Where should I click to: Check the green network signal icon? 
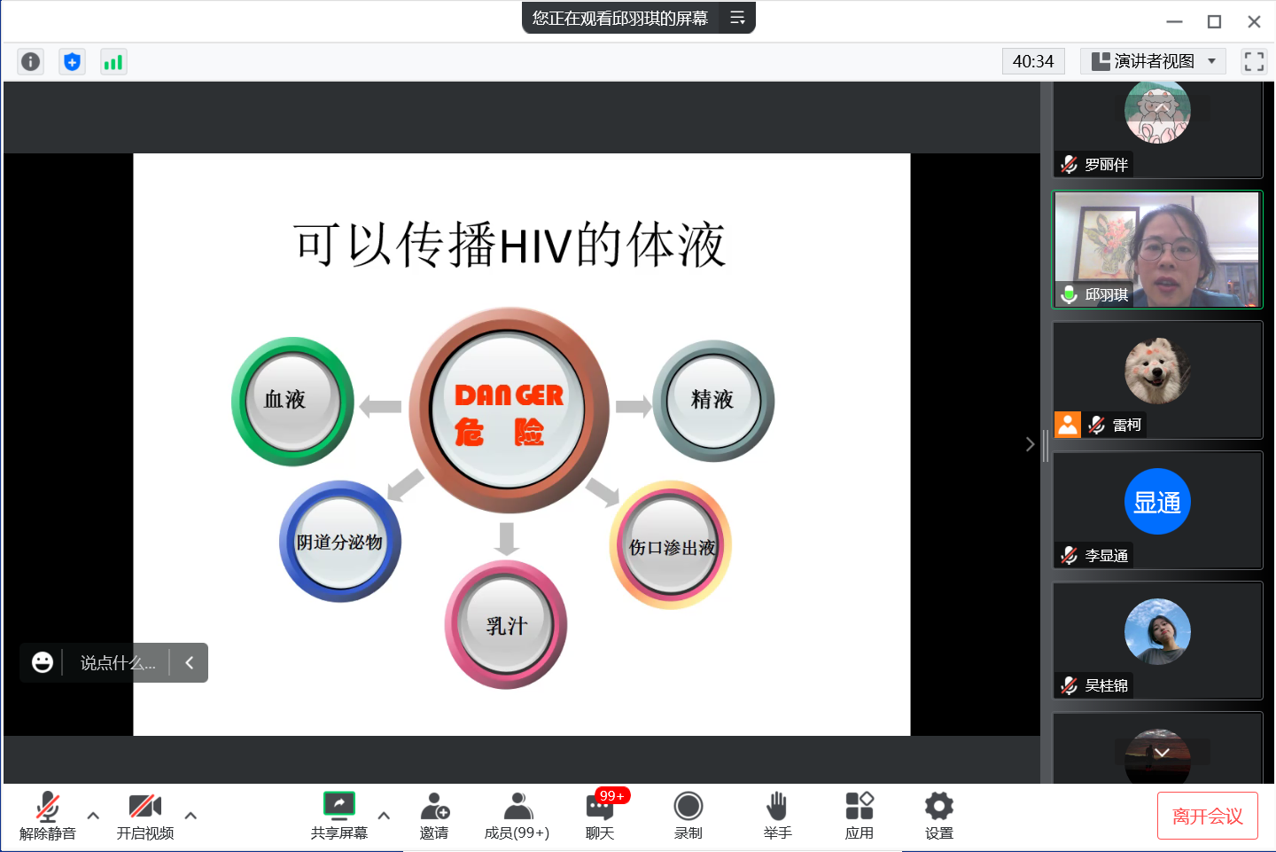tap(113, 61)
